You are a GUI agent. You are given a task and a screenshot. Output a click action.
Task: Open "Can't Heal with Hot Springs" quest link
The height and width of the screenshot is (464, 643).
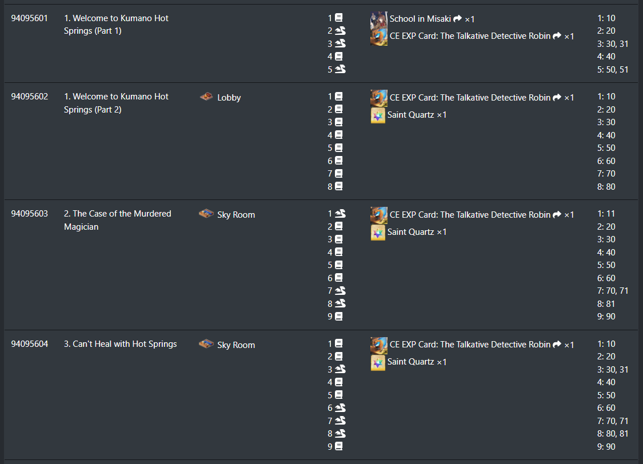(x=121, y=344)
